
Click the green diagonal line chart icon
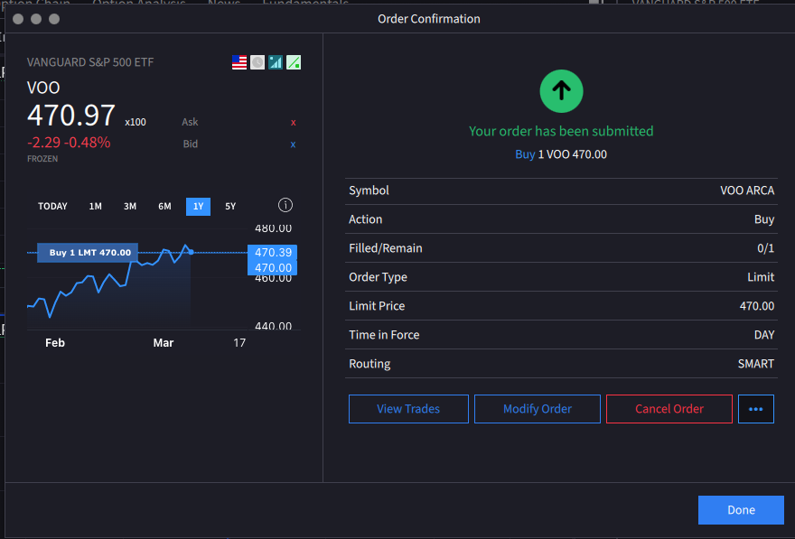[294, 62]
